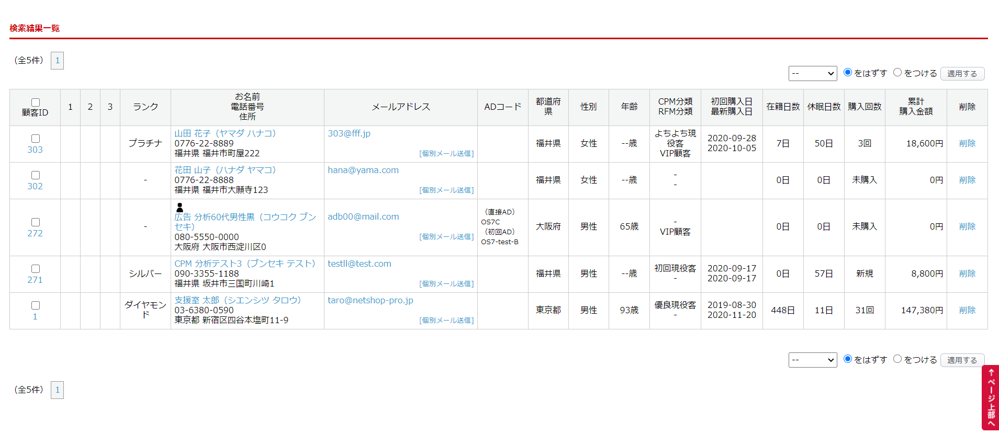The width and height of the screenshot is (999, 434).
Task: Select the lower をはずす radio button
Action: (x=848, y=359)
